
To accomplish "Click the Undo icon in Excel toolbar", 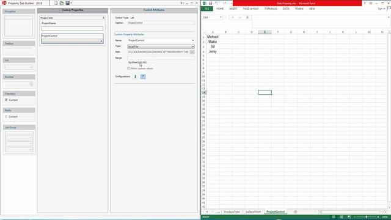I will click(x=216, y=3).
